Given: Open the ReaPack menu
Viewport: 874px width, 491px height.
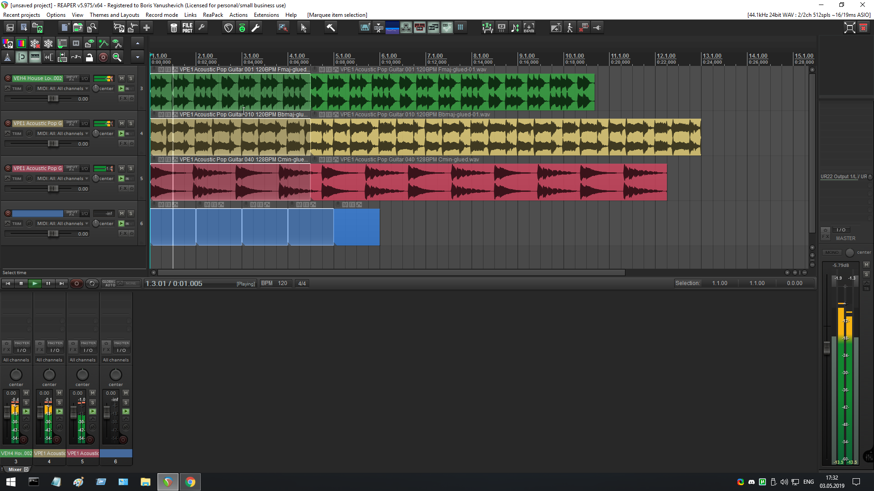Looking at the screenshot, I should (x=213, y=15).
